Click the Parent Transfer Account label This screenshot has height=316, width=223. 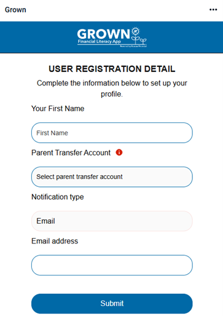click(71, 152)
